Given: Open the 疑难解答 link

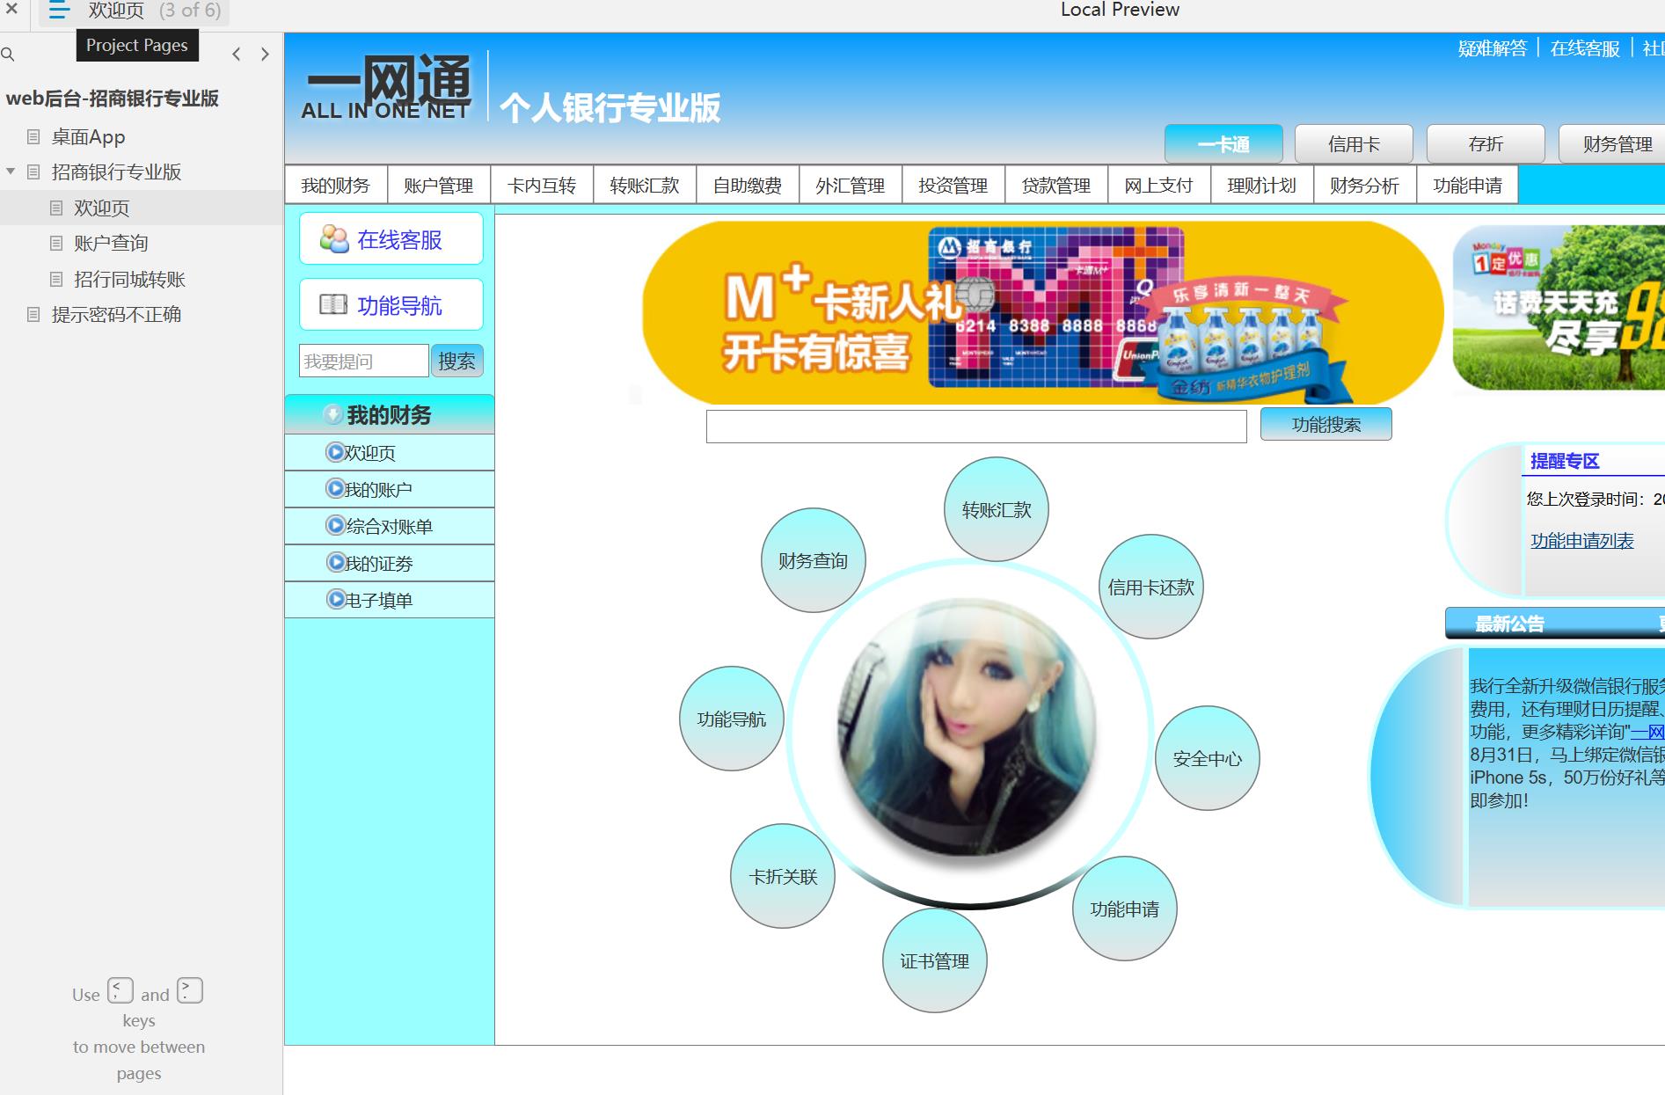Looking at the screenshot, I should coord(1492,48).
